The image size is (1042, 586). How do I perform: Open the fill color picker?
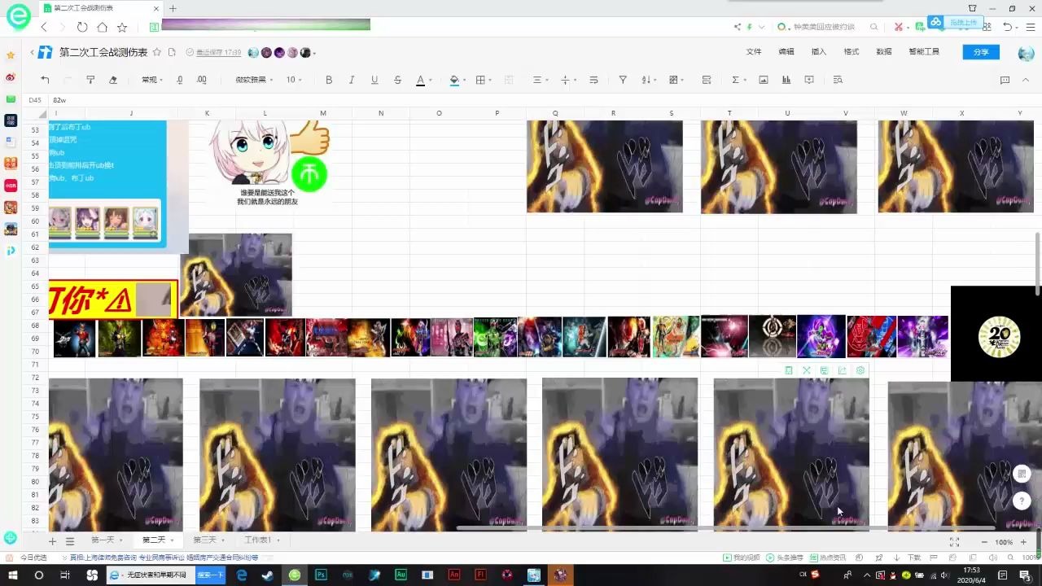coord(453,80)
